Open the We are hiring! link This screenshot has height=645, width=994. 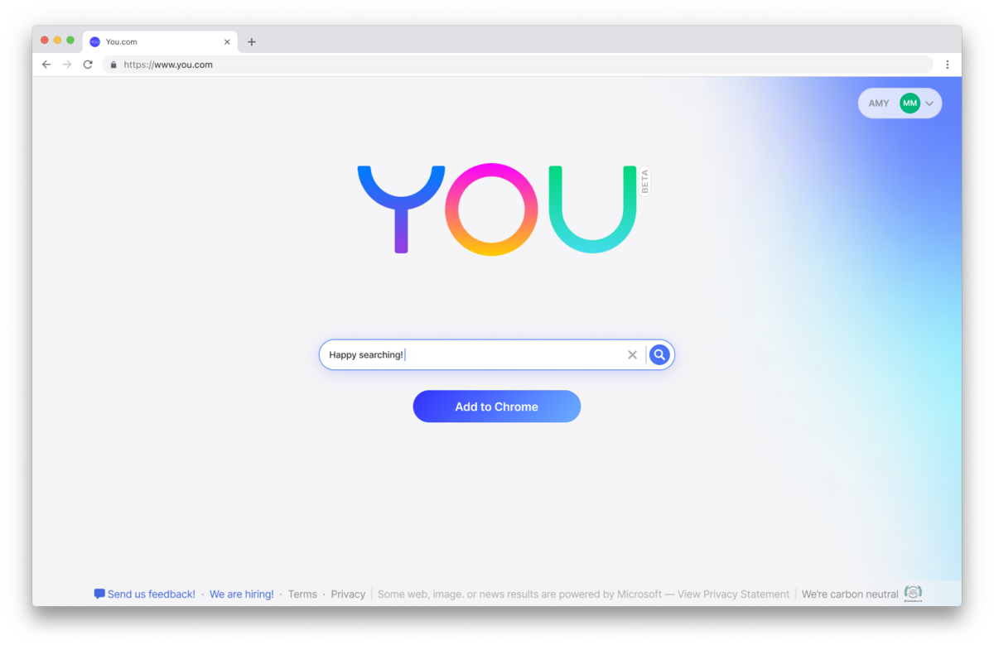pyautogui.click(x=242, y=594)
